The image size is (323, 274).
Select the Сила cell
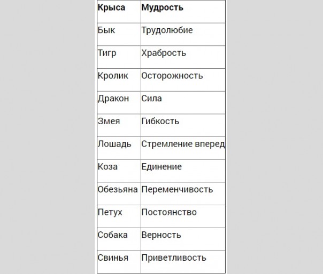click(152, 99)
